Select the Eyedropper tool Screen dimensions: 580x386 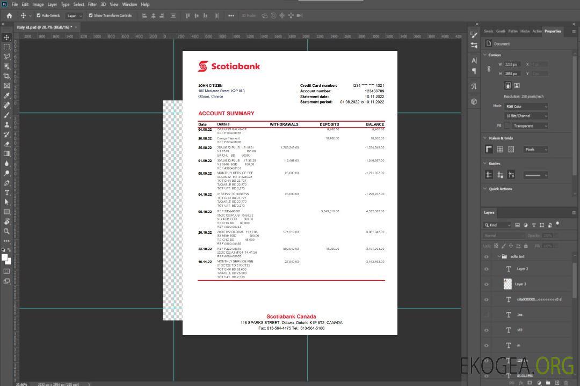click(x=7, y=95)
